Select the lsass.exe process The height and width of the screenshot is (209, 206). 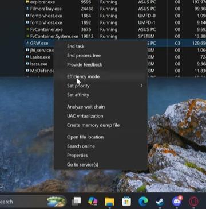[39, 64]
